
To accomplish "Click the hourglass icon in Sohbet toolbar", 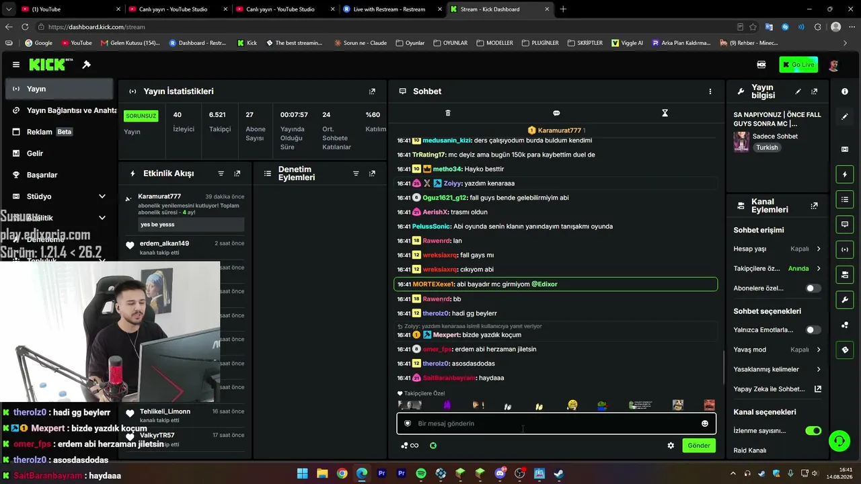I will coord(665,113).
